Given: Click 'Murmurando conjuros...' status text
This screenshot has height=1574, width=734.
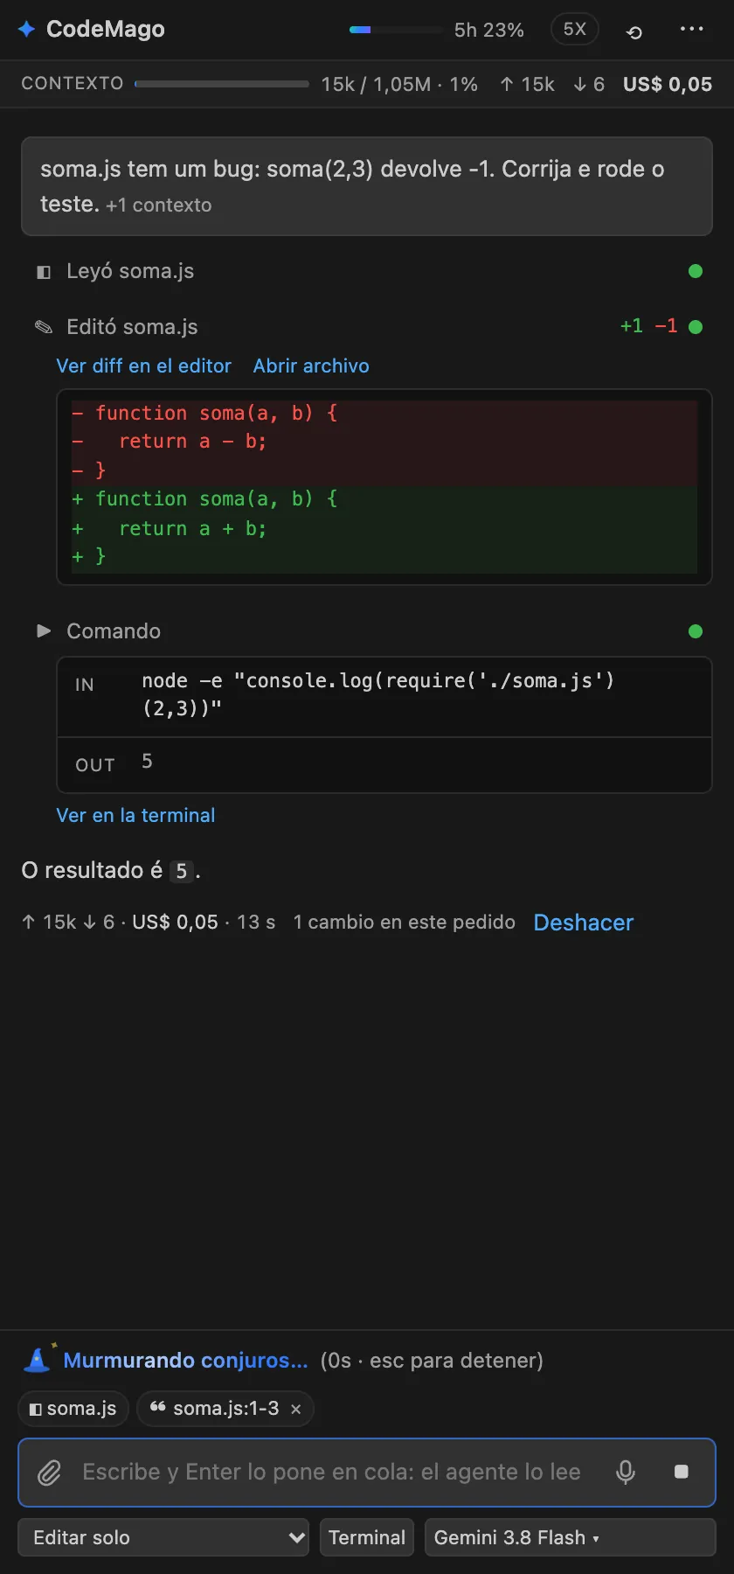Looking at the screenshot, I should tap(185, 1361).
